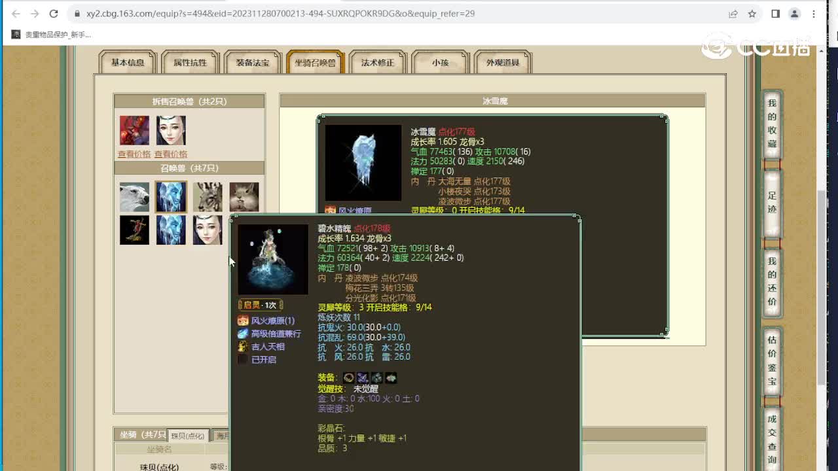The width and height of the screenshot is (838, 471).
Task: Select the 冰雪魔 icon beside the dancing figure
Action: click(x=171, y=230)
